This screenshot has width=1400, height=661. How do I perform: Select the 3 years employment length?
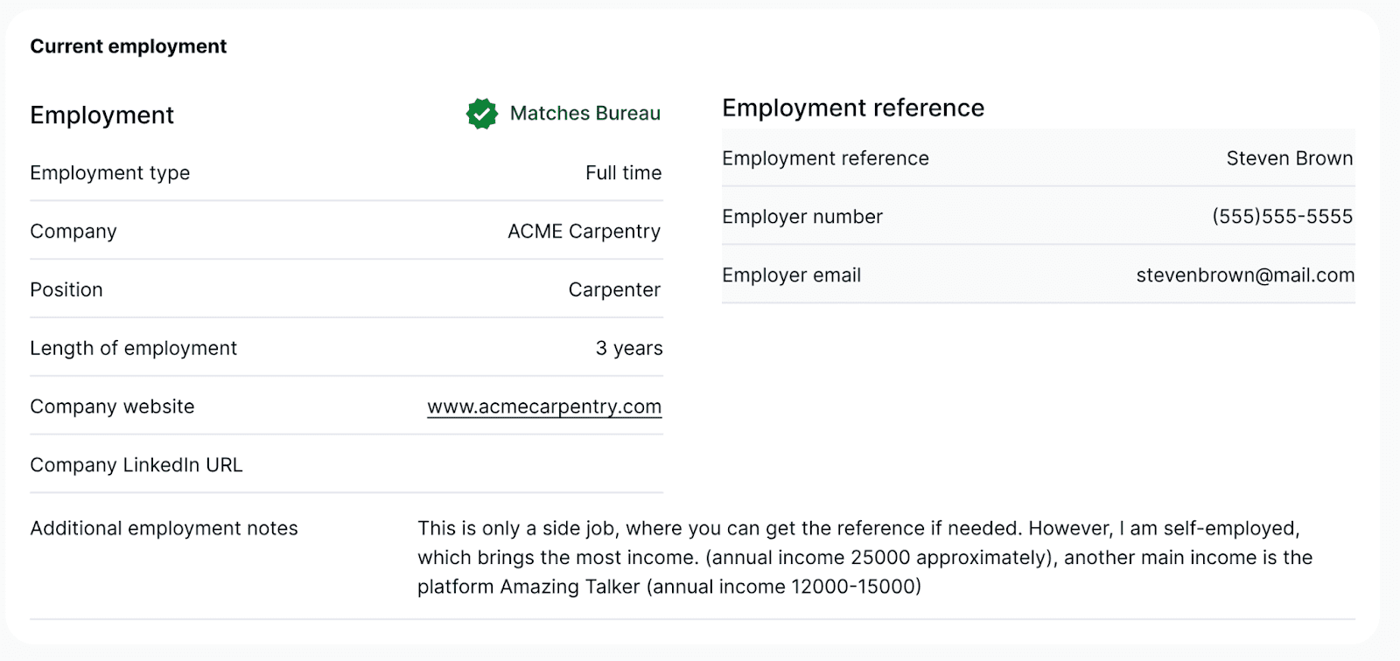(x=629, y=348)
